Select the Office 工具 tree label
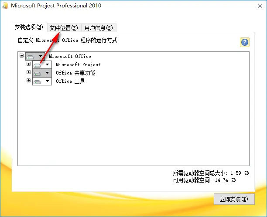The width and height of the screenshot is (267, 217). pos(70,81)
